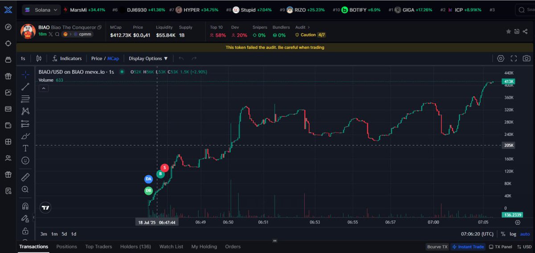Select the brush drawing tool
The image size is (535, 253).
(x=25, y=136)
